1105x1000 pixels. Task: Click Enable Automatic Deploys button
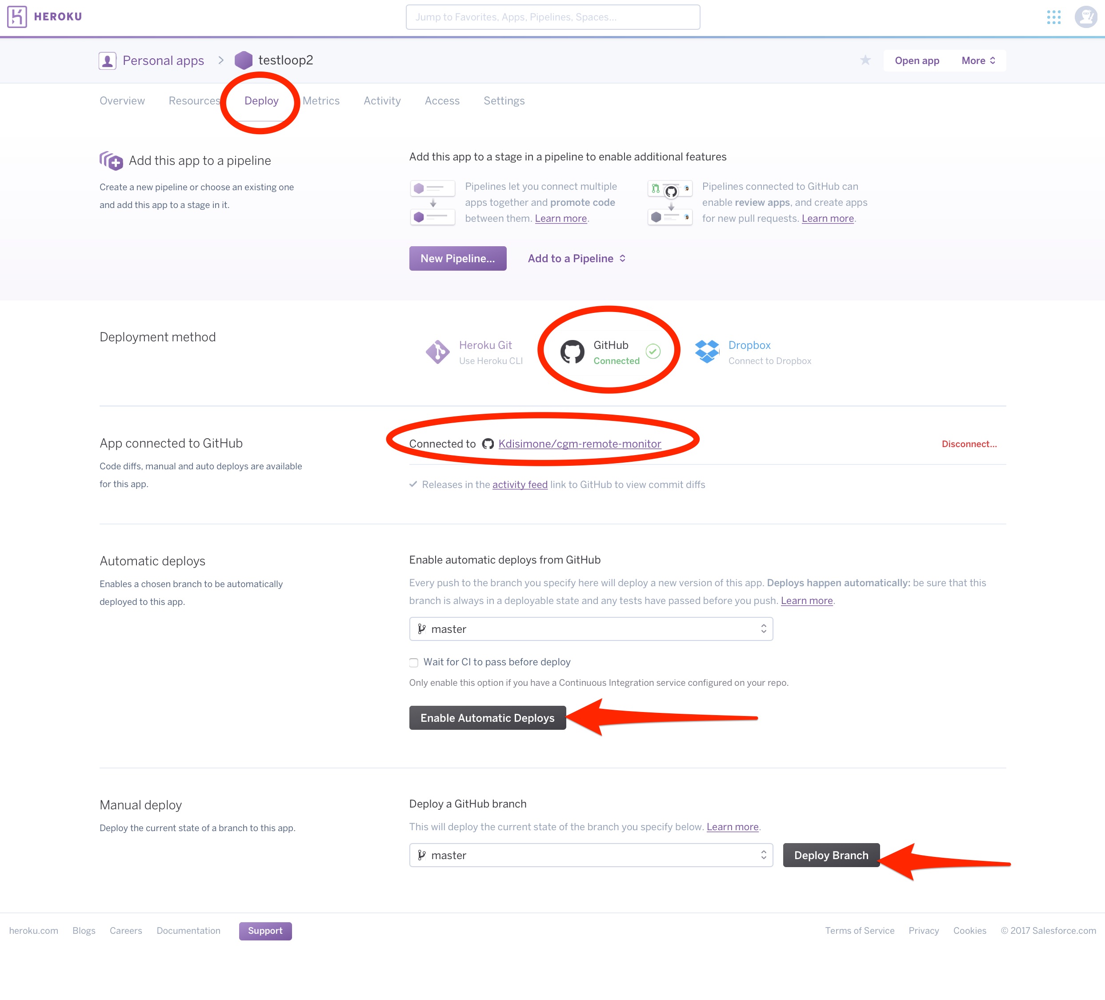coord(487,718)
